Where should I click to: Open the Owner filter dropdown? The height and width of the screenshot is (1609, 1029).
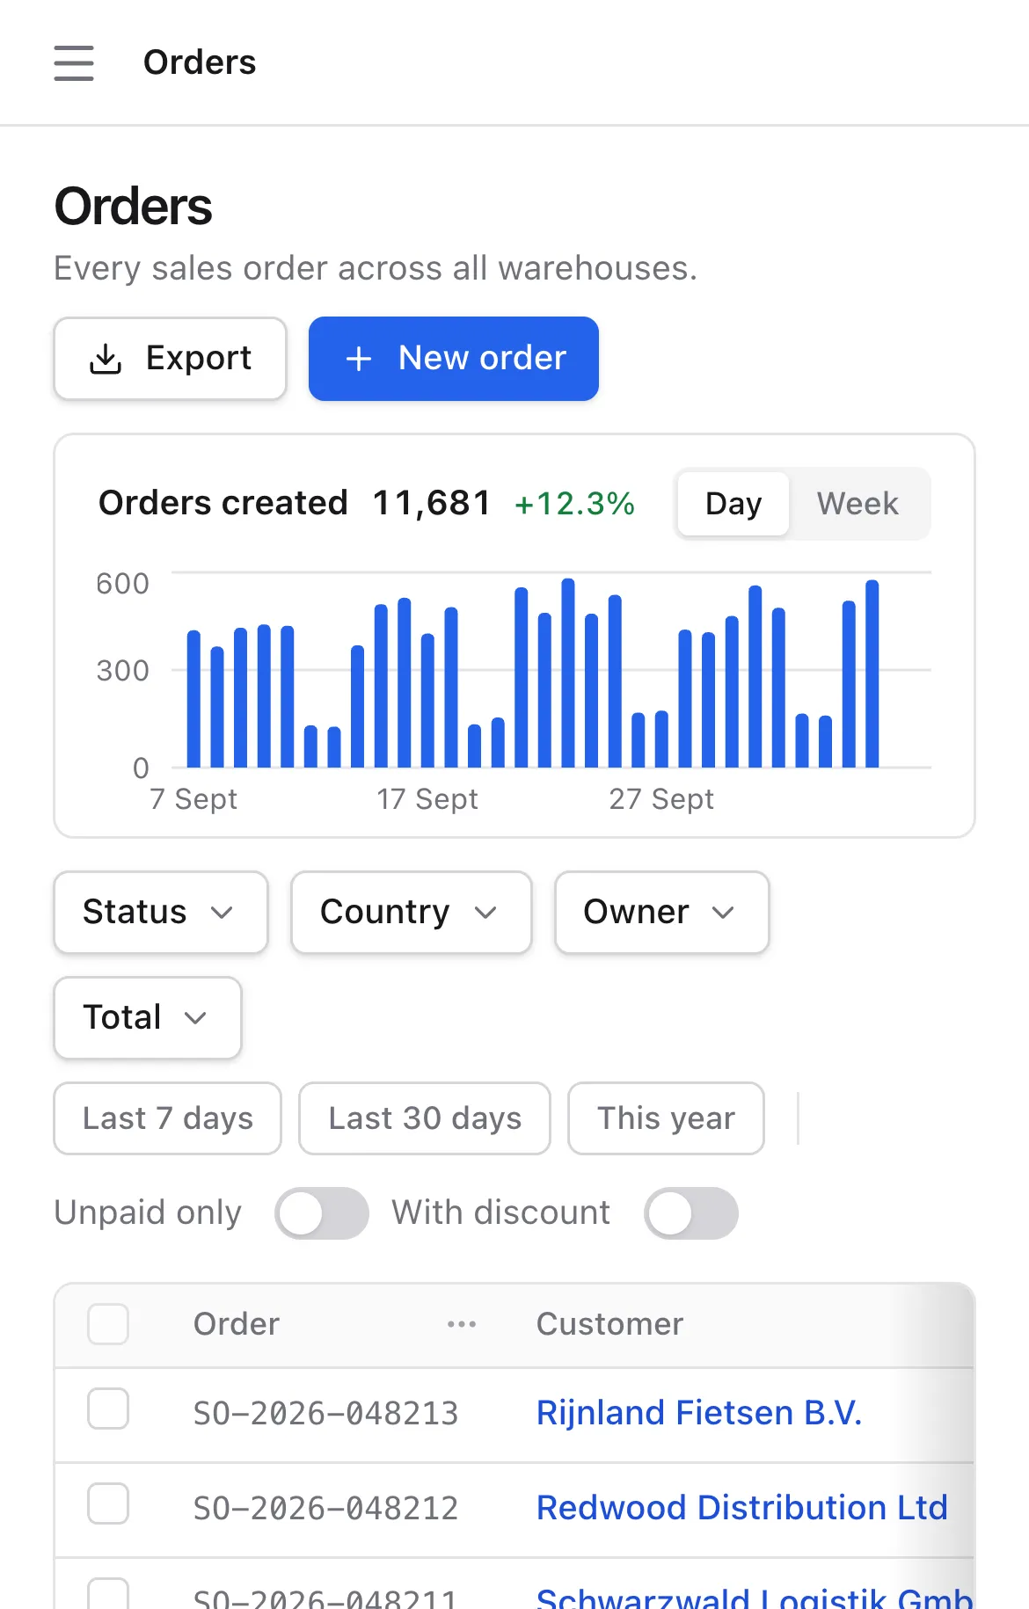click(x=662, y=913)
